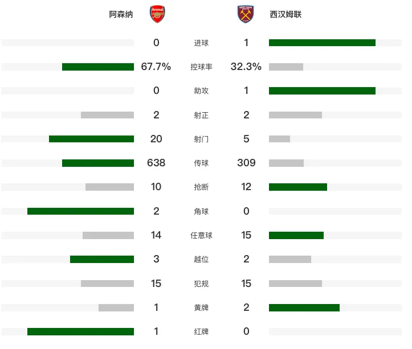Click Arsenal's 638 passes value

(156, 163)
